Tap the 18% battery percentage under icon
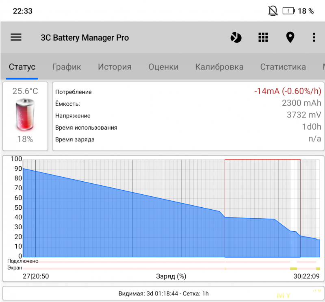Image resolution: width=325 pixels, height=302 pixels. pos(25,139)
